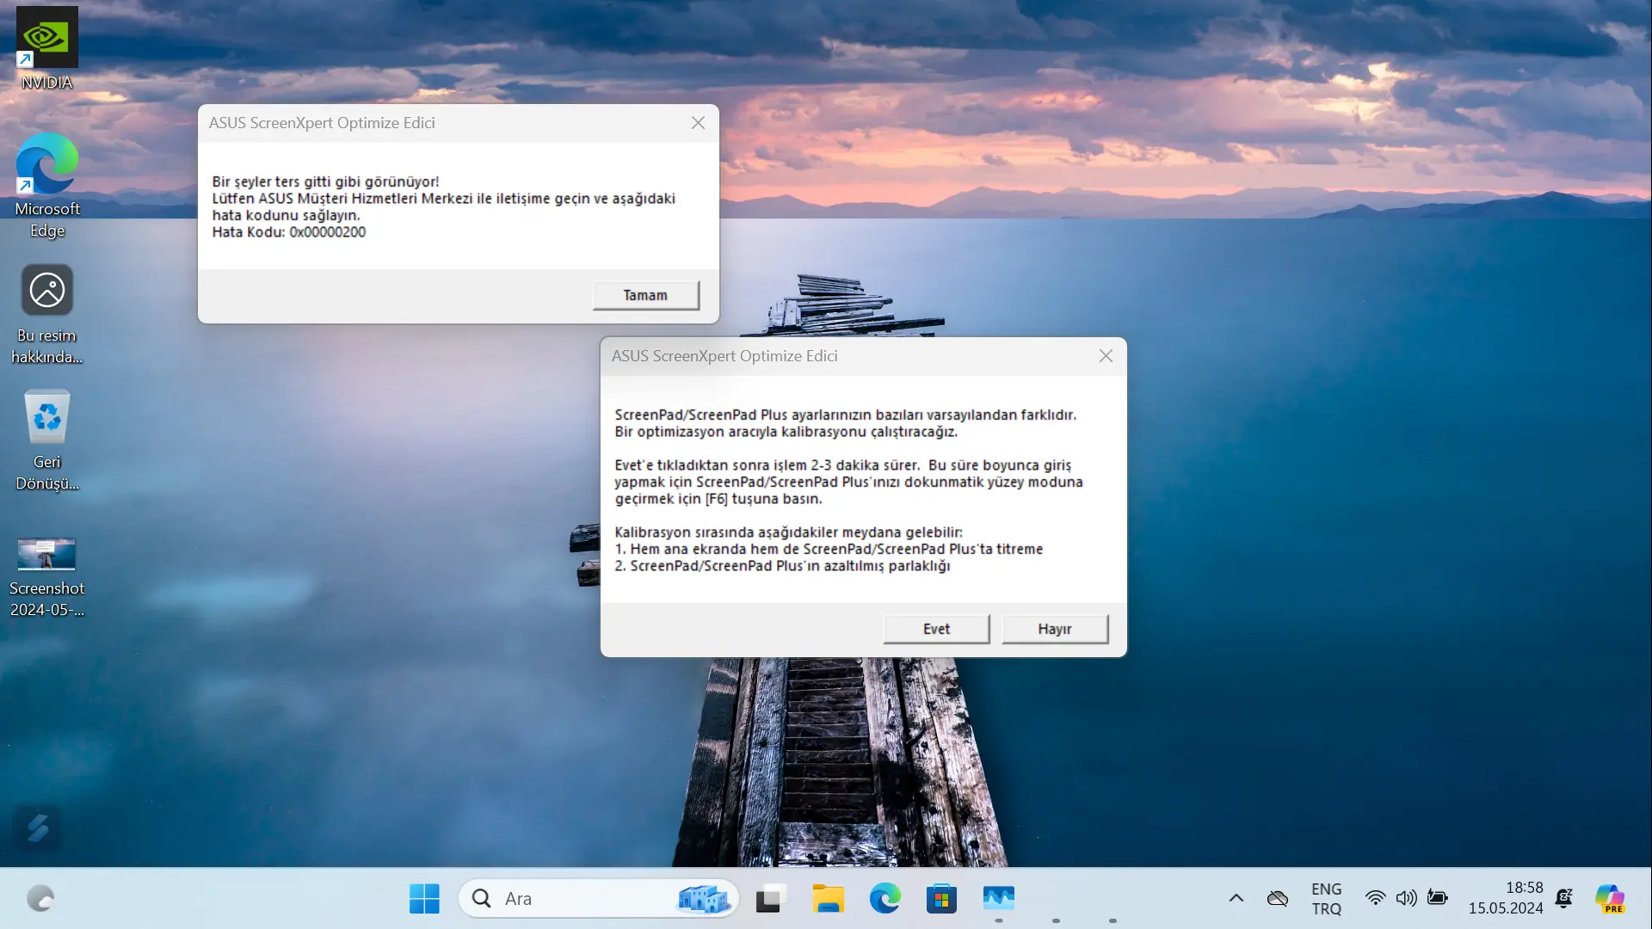Click the search highlight image in the search box
The height and width of the screenshot is (929, 1652).
[703, 899]
